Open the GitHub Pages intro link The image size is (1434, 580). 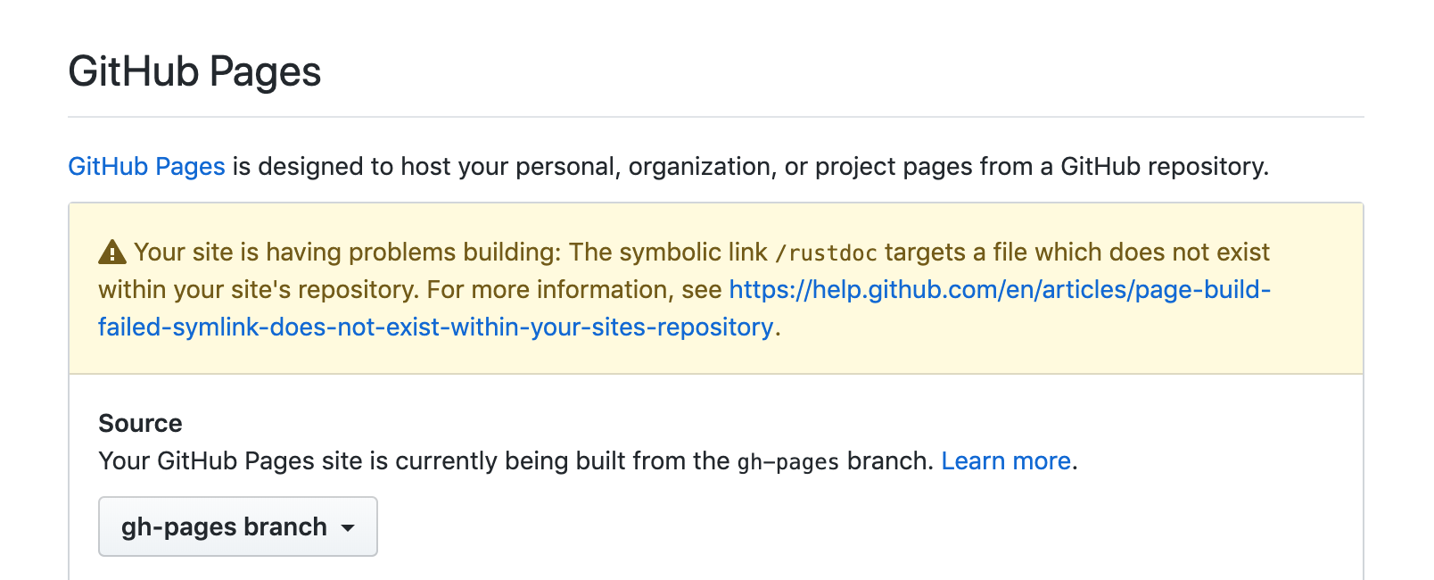(146, 167)
